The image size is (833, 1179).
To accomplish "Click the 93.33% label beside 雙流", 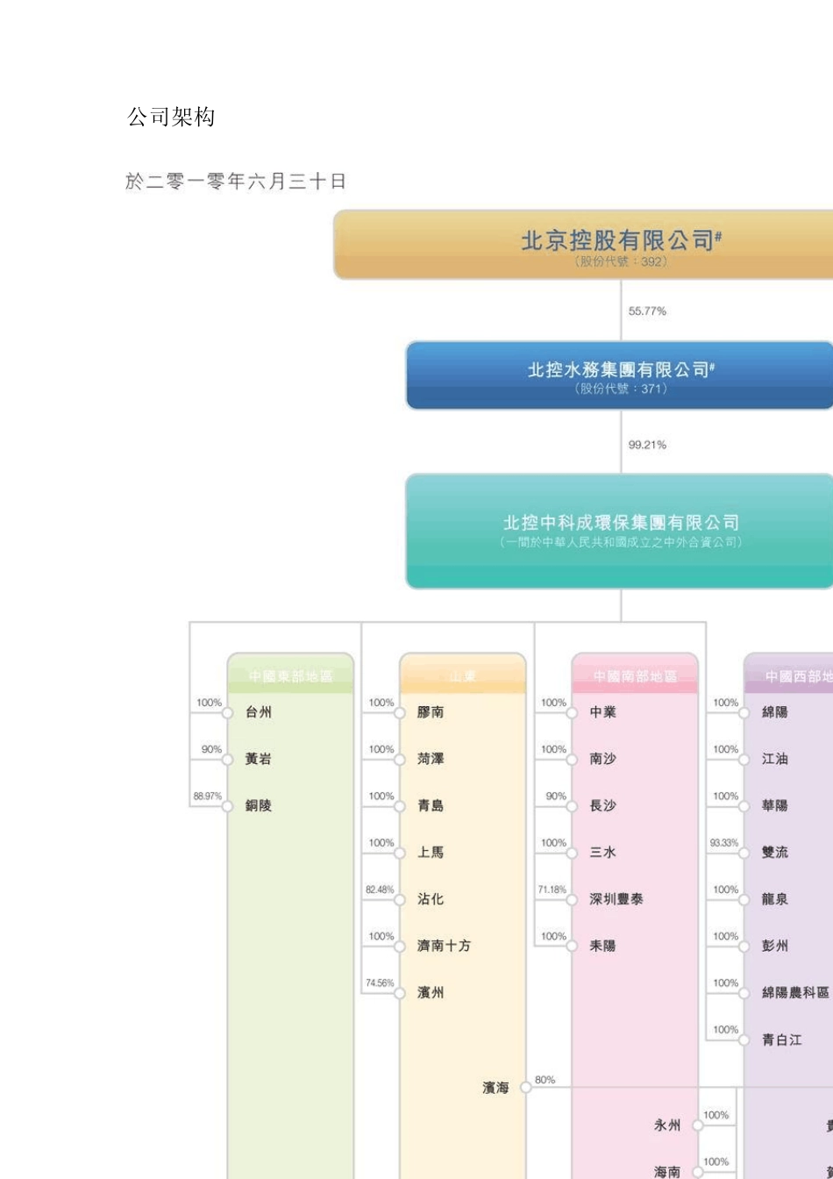I will (724, 843).
